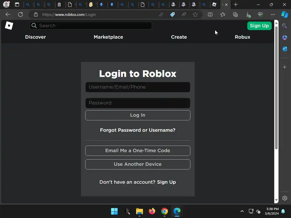Click the green Sign Up button
The width and height of the screenshot is (291, 218).
click(259, 26)
